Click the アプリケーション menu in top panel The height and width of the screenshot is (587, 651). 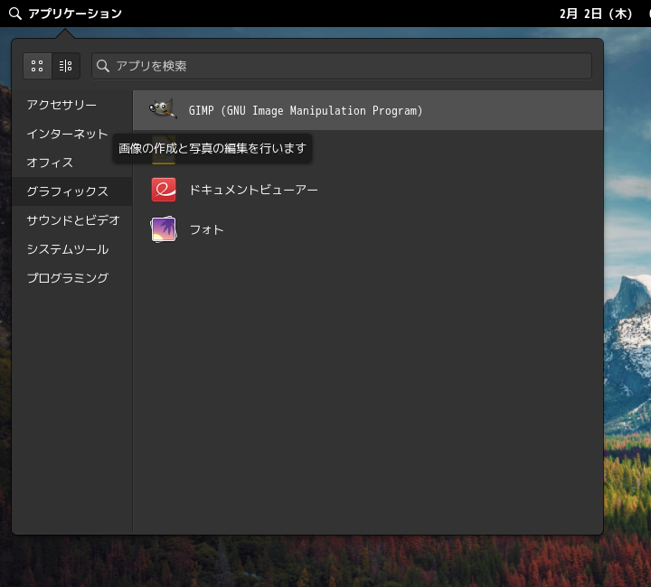(75, 14)
